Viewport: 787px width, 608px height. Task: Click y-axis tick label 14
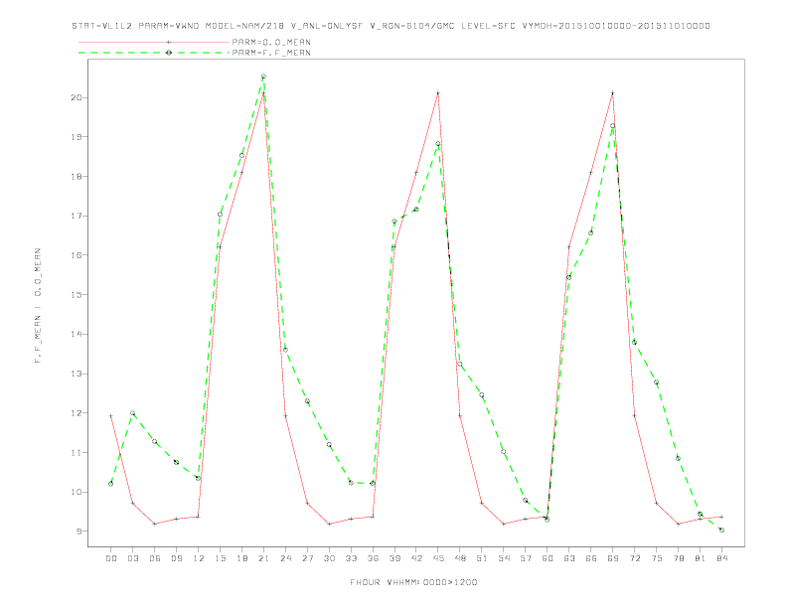77,334
